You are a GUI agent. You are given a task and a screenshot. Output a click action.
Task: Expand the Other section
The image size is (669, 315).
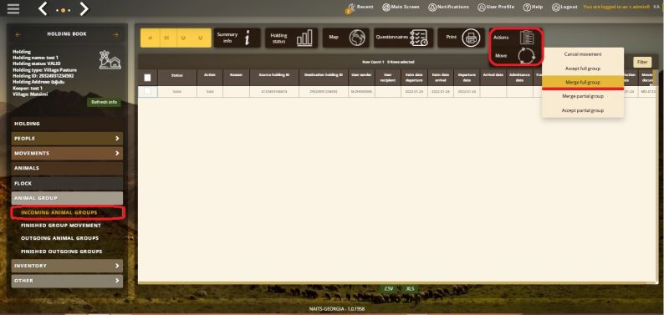[x=67, y=281]
